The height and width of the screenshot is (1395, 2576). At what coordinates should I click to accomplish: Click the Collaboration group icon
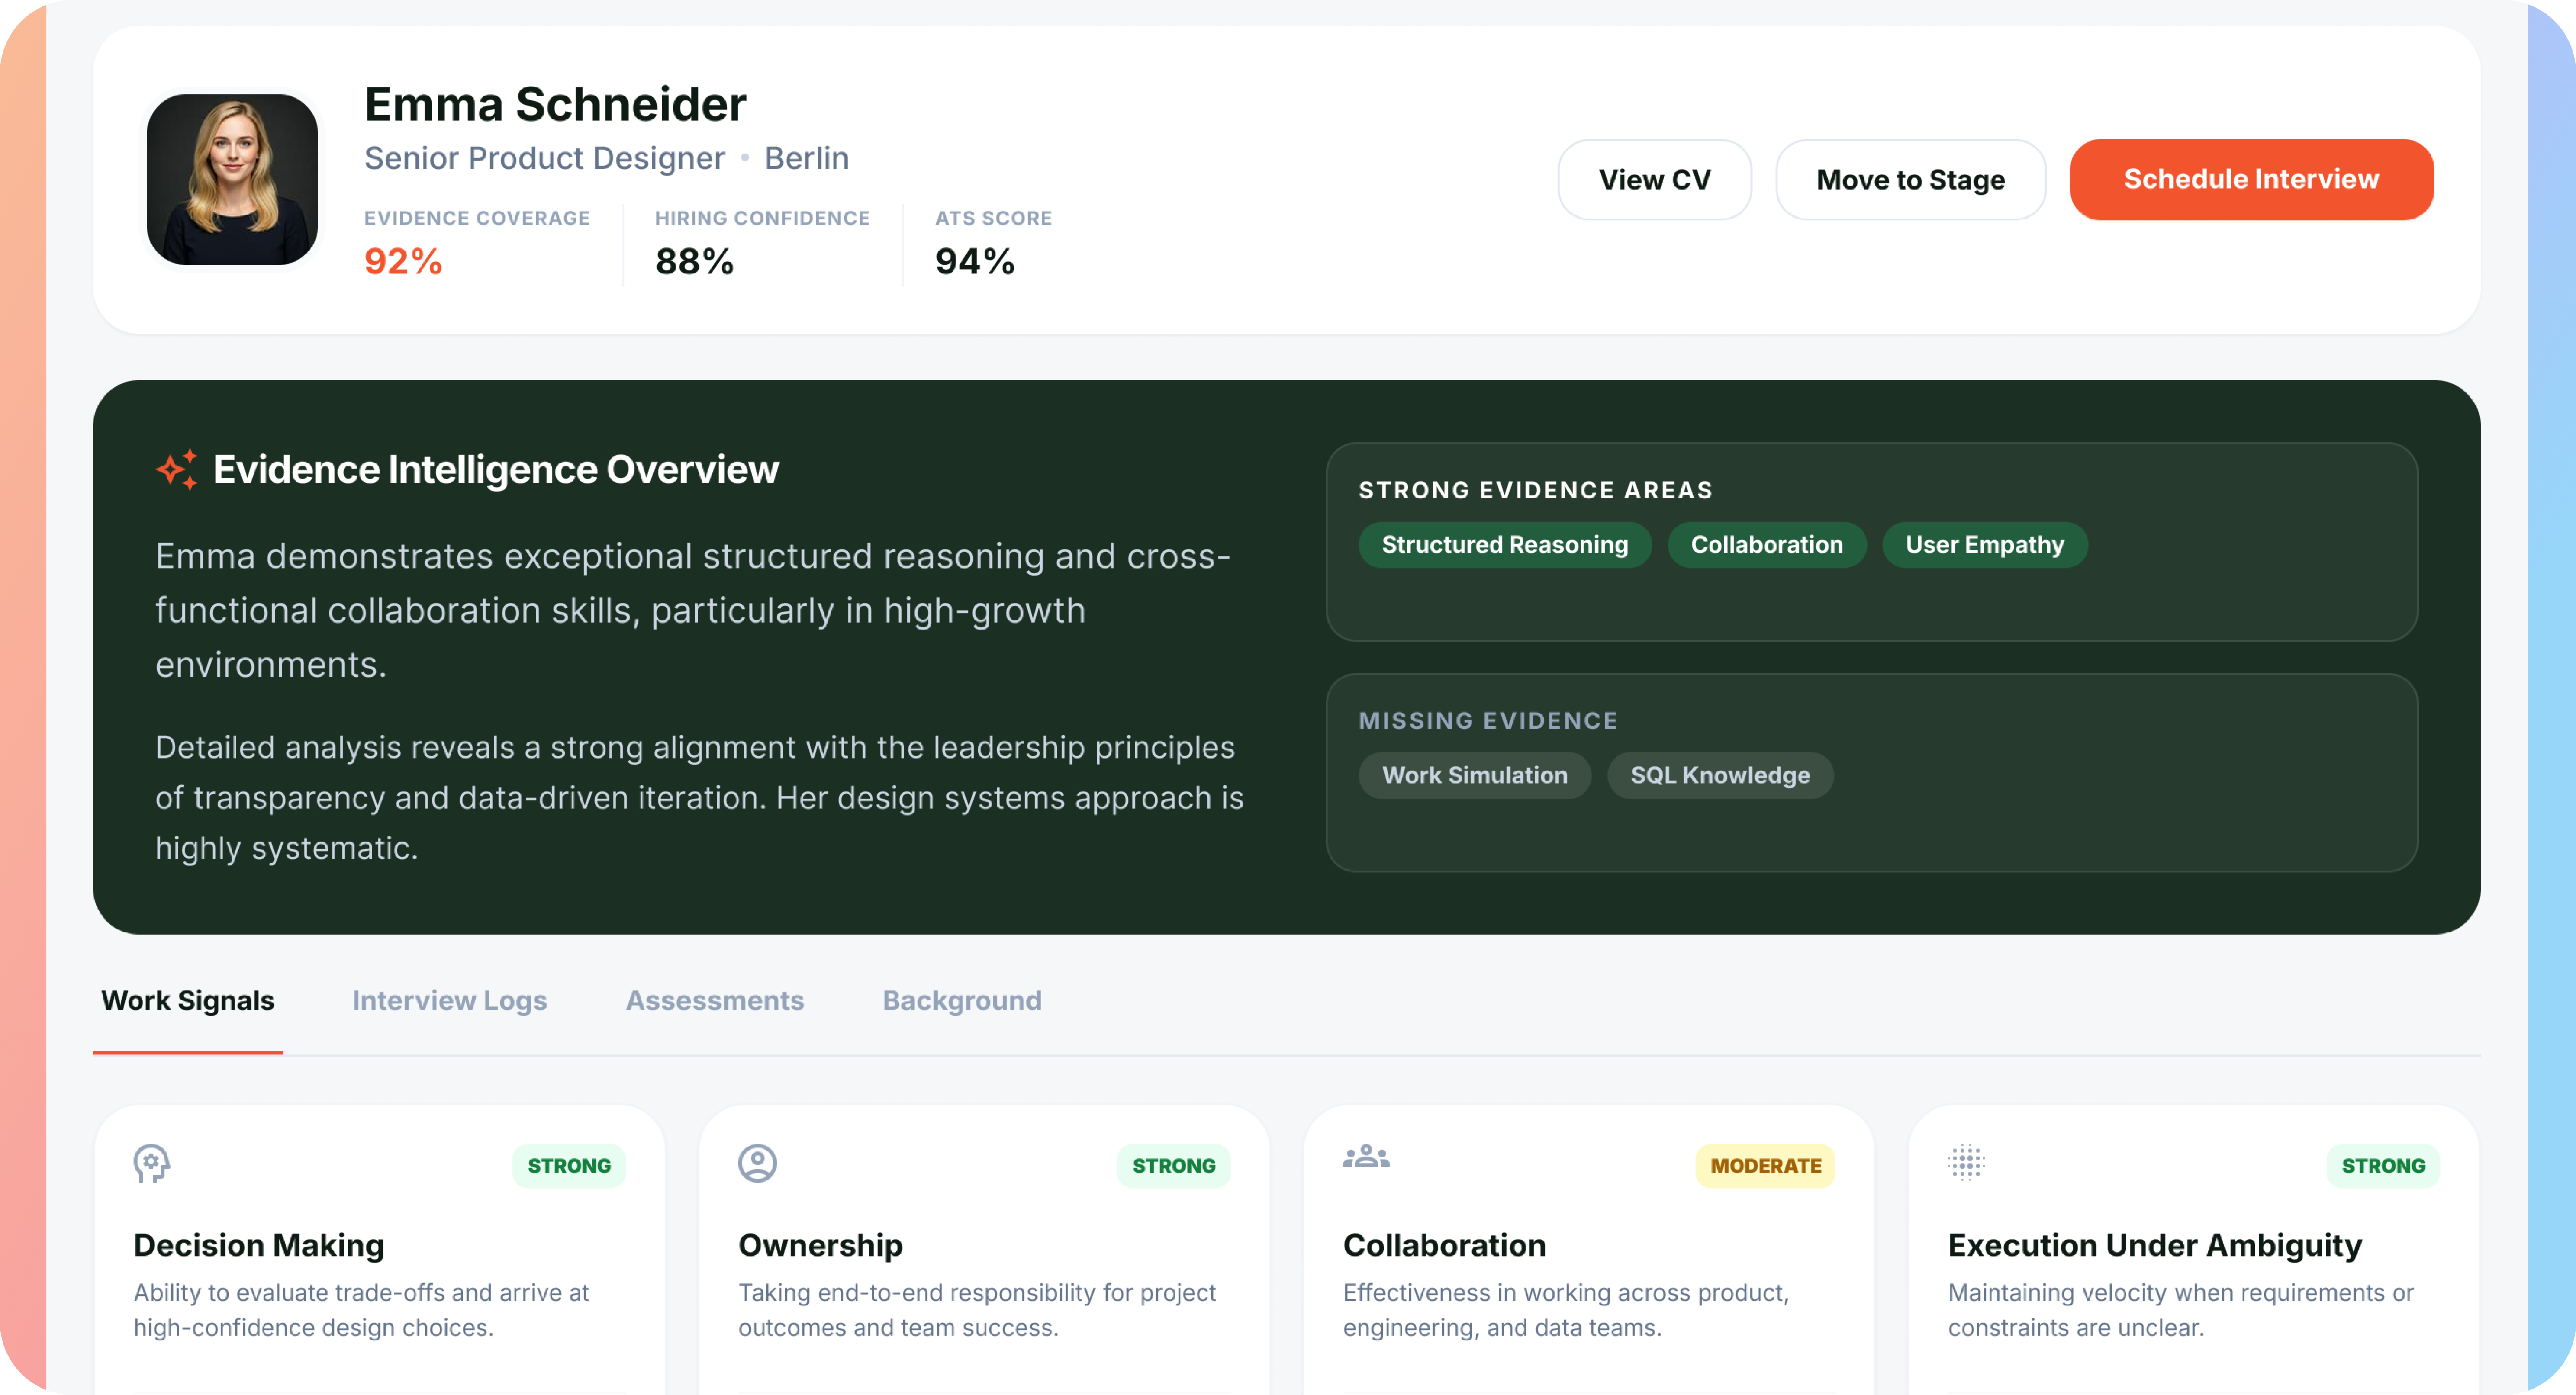(x=1365, y=1157)
